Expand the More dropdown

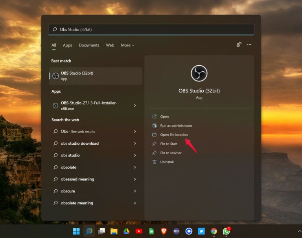click(x=127, y=45)
